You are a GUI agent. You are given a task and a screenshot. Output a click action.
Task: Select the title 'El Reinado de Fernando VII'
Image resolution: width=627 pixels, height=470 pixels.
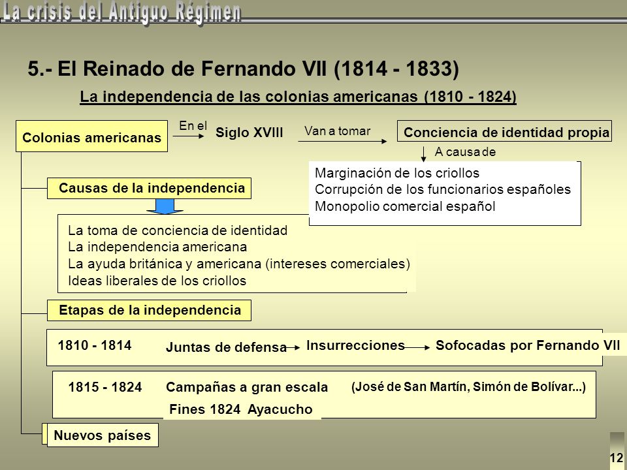point(191,69)
